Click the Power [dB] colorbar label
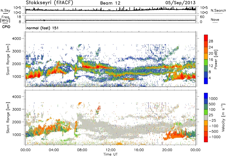Screen dimensions: 226x156 click(x=216, y=59)
